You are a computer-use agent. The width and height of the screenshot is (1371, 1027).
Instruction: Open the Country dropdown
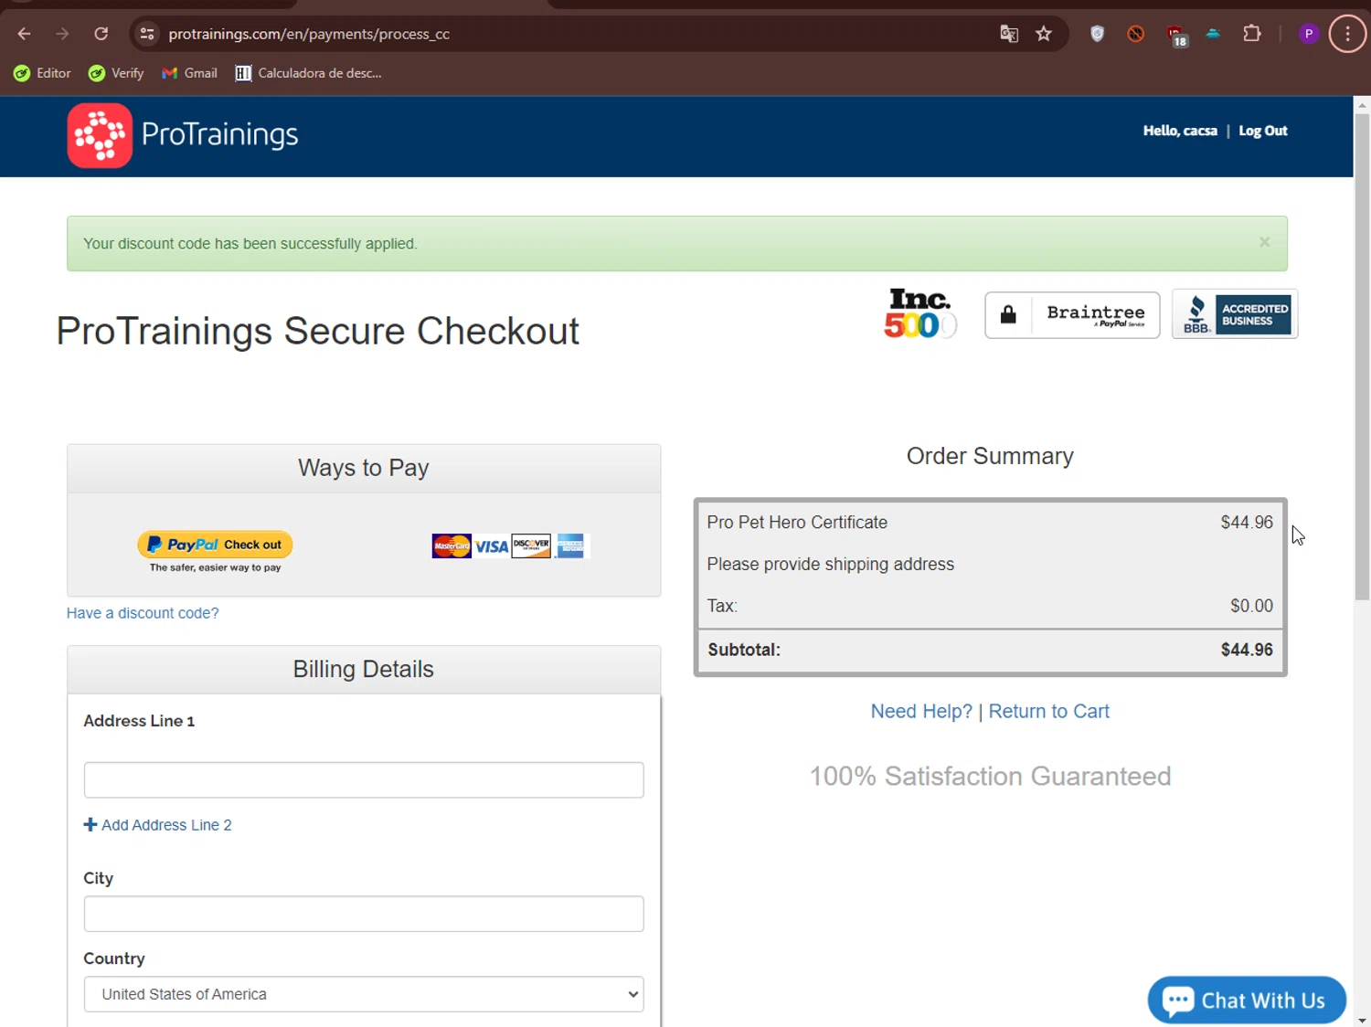[364, 994]
